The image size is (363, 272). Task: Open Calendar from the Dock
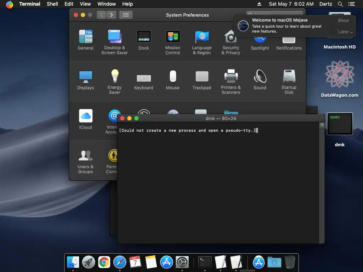[135, 262]
